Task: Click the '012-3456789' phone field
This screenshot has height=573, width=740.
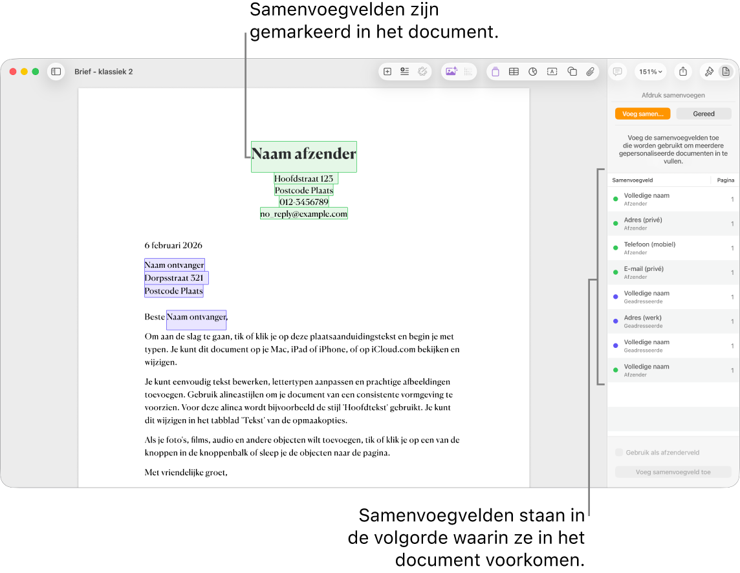Action: tap(304, 202)
